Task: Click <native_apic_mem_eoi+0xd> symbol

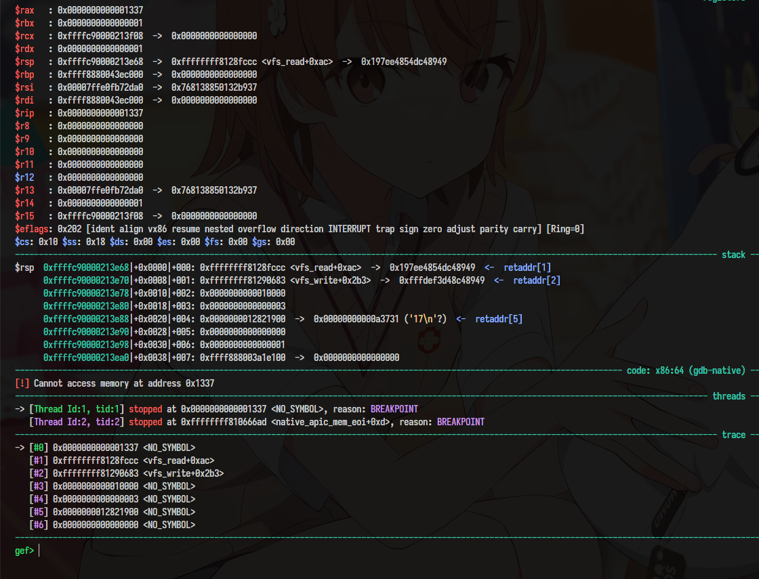Action: [331, 422]
